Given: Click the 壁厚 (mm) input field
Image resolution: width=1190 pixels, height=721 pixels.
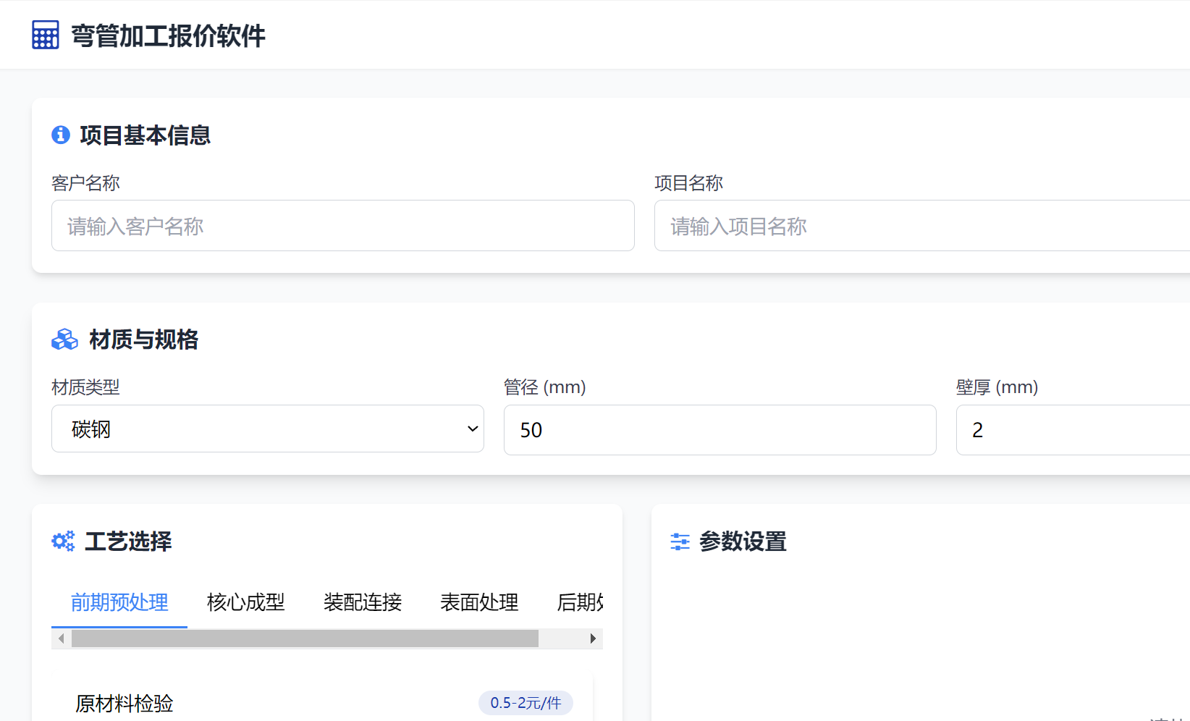Looking at the screenshot, I should [1071, 430].
